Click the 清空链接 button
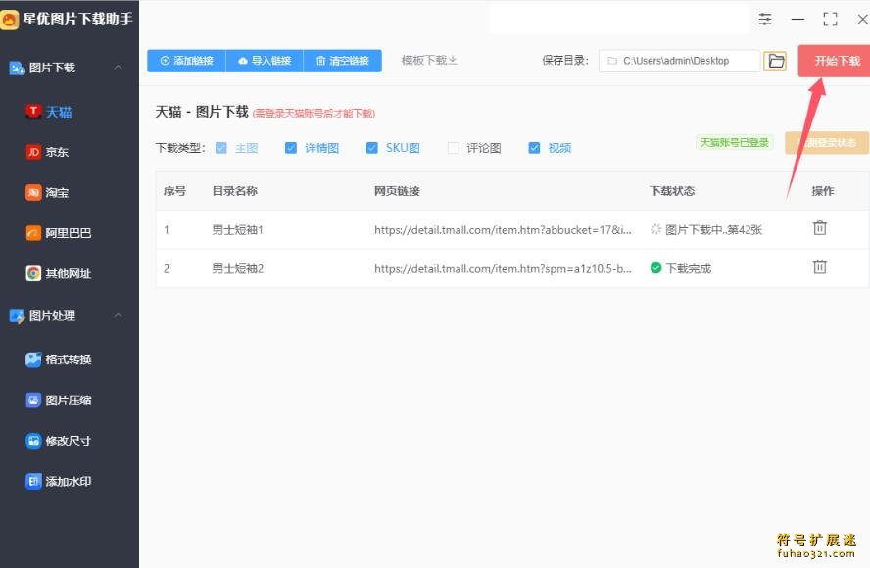The height and width of the screenshot is (568, 870). coord(342,61)
